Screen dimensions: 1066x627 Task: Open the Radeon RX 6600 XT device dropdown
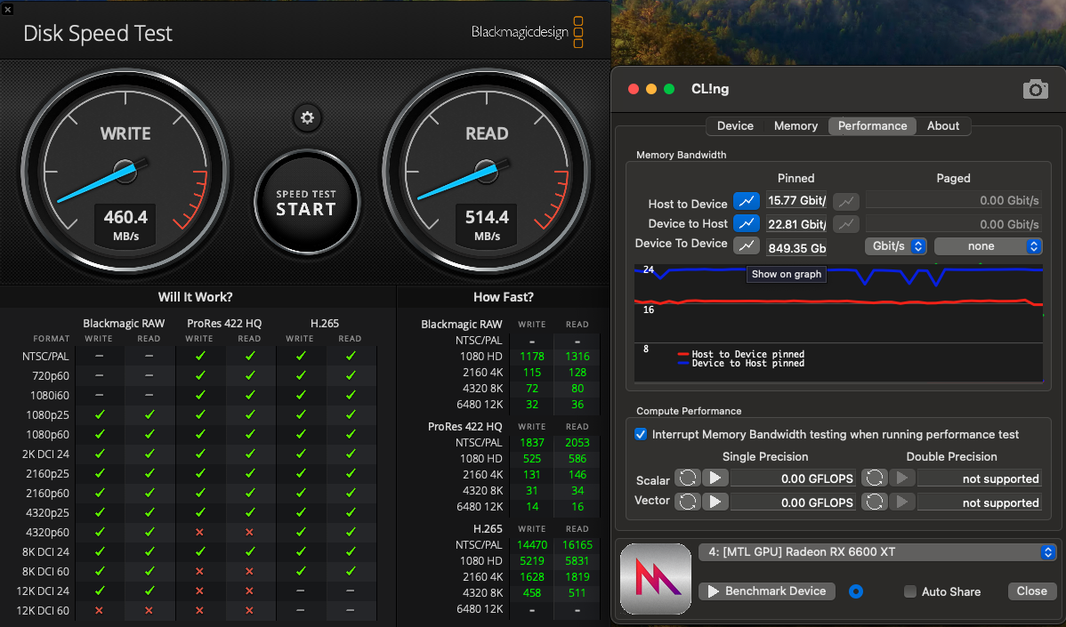877,551
